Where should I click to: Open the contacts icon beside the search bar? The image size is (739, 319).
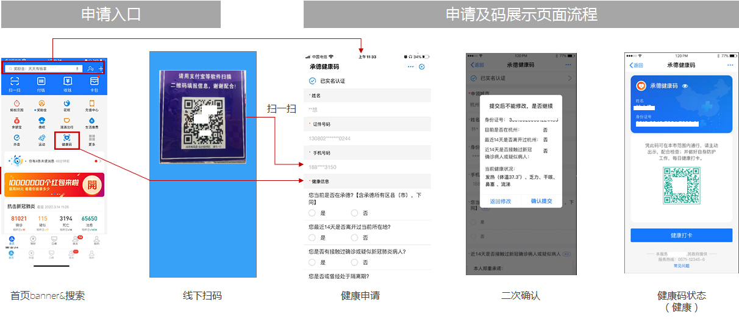point(91,69)
